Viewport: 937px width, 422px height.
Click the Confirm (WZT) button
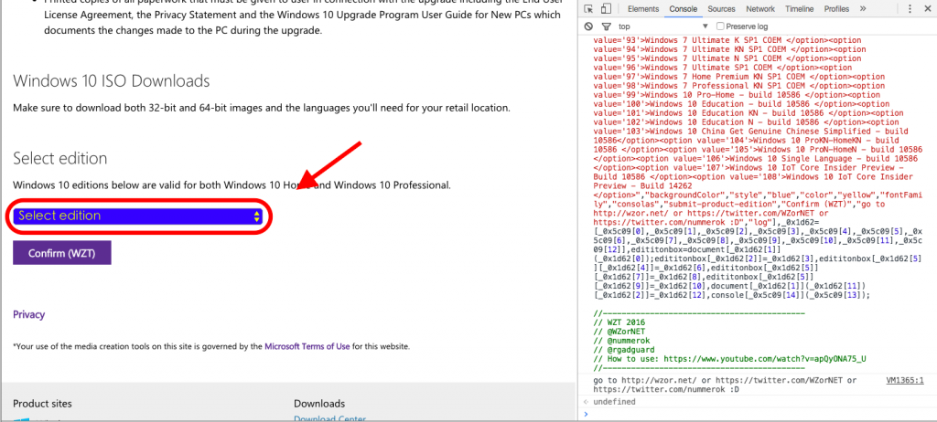[x=62, y=253]
